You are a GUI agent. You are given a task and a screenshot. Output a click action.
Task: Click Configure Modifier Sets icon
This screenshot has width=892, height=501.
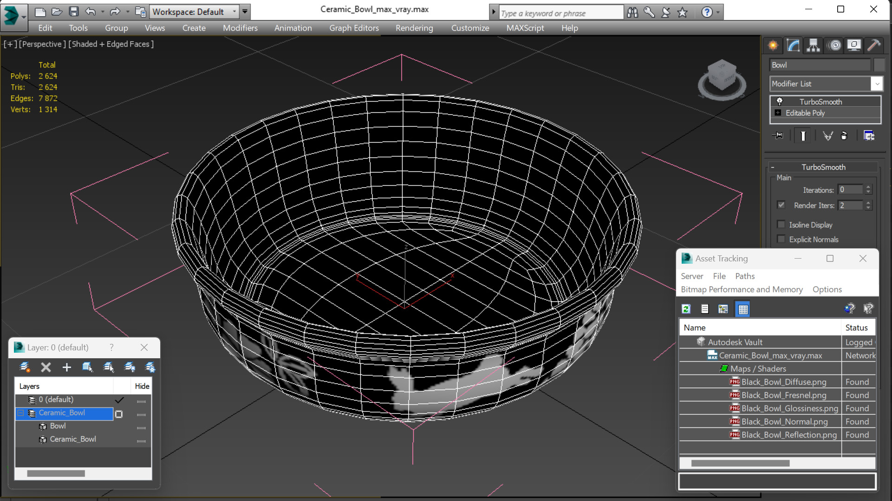[869, 136]
